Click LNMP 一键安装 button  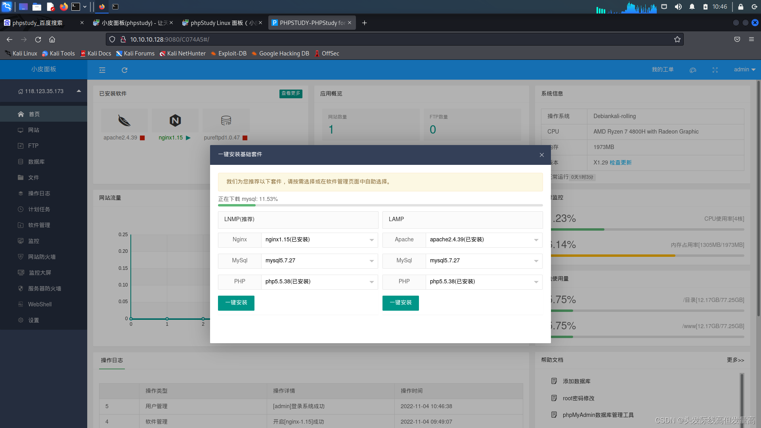(x=236, y=303)
